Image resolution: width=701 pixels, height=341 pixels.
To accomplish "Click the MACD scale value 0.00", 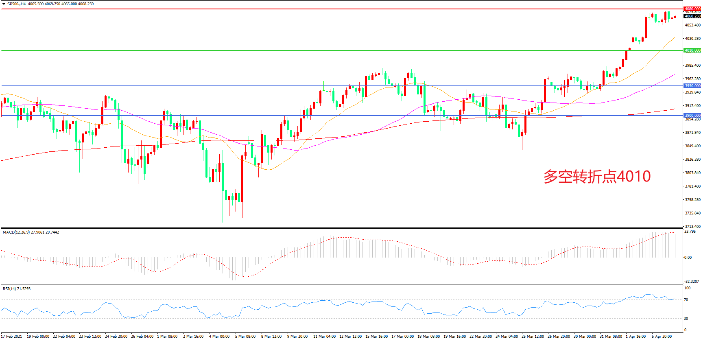I will click(x=688, y=258).
